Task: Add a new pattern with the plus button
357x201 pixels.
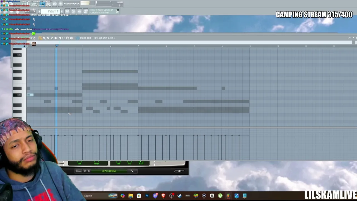Action: pos(62,11)
